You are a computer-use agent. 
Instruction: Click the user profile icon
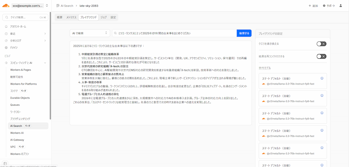[x=341, y=6]
